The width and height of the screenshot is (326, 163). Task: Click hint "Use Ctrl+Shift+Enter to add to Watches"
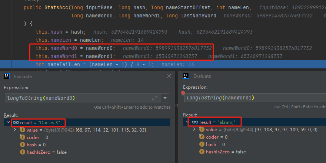(132, 107)
